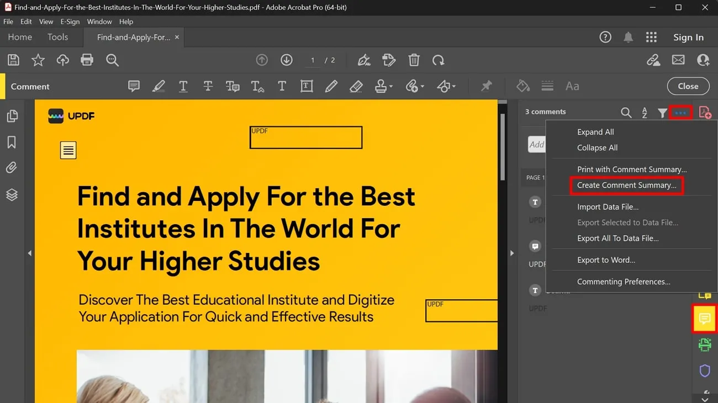The height and width of the screenshot is (403, 718).
Task: Open the Protect shield tool in right sidebar
Action: click(x=705, y=370)
